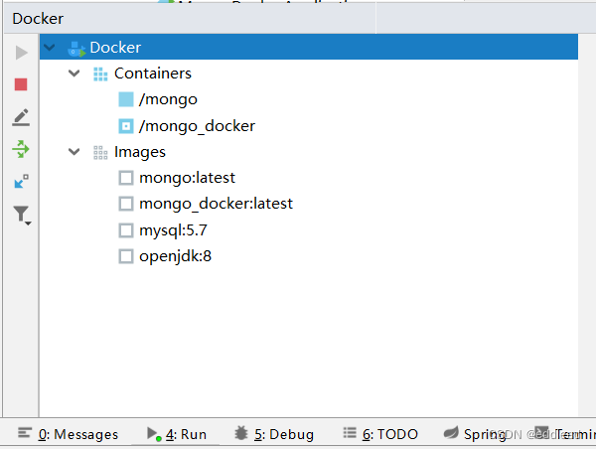Open Edit Configuration pencil icon
The height and width of the screenshot is (449, 596).
coord(21,117)
